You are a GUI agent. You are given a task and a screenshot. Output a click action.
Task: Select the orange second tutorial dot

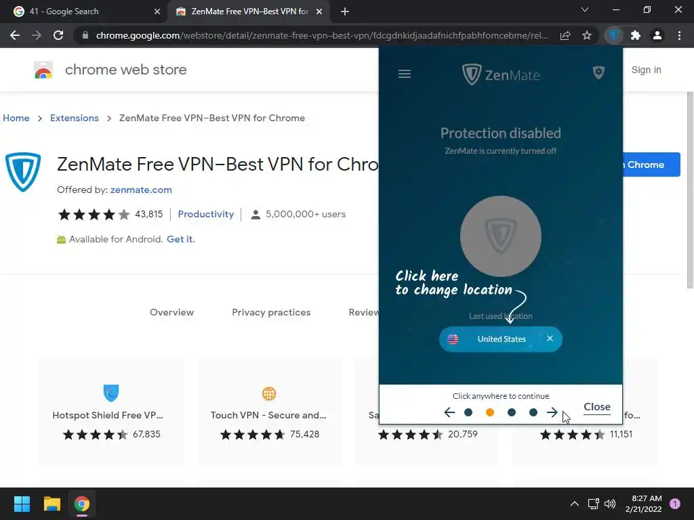click(x=489, y=412)
